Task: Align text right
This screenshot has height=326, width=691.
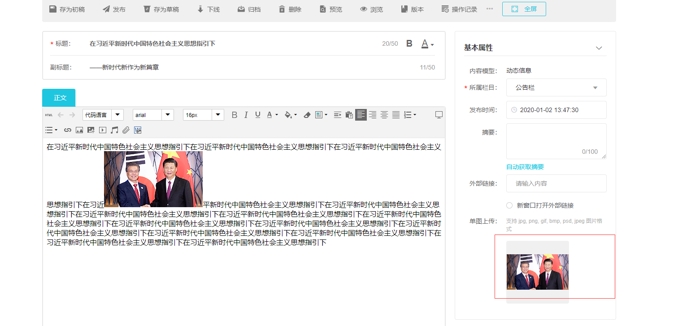Action: tap(373, 115)
